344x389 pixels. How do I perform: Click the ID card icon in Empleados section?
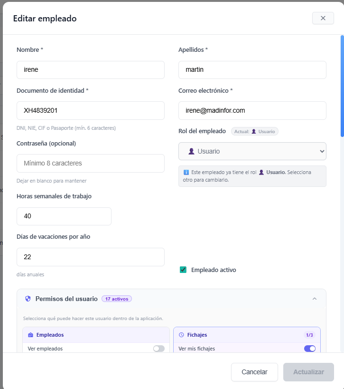[30, 335]
